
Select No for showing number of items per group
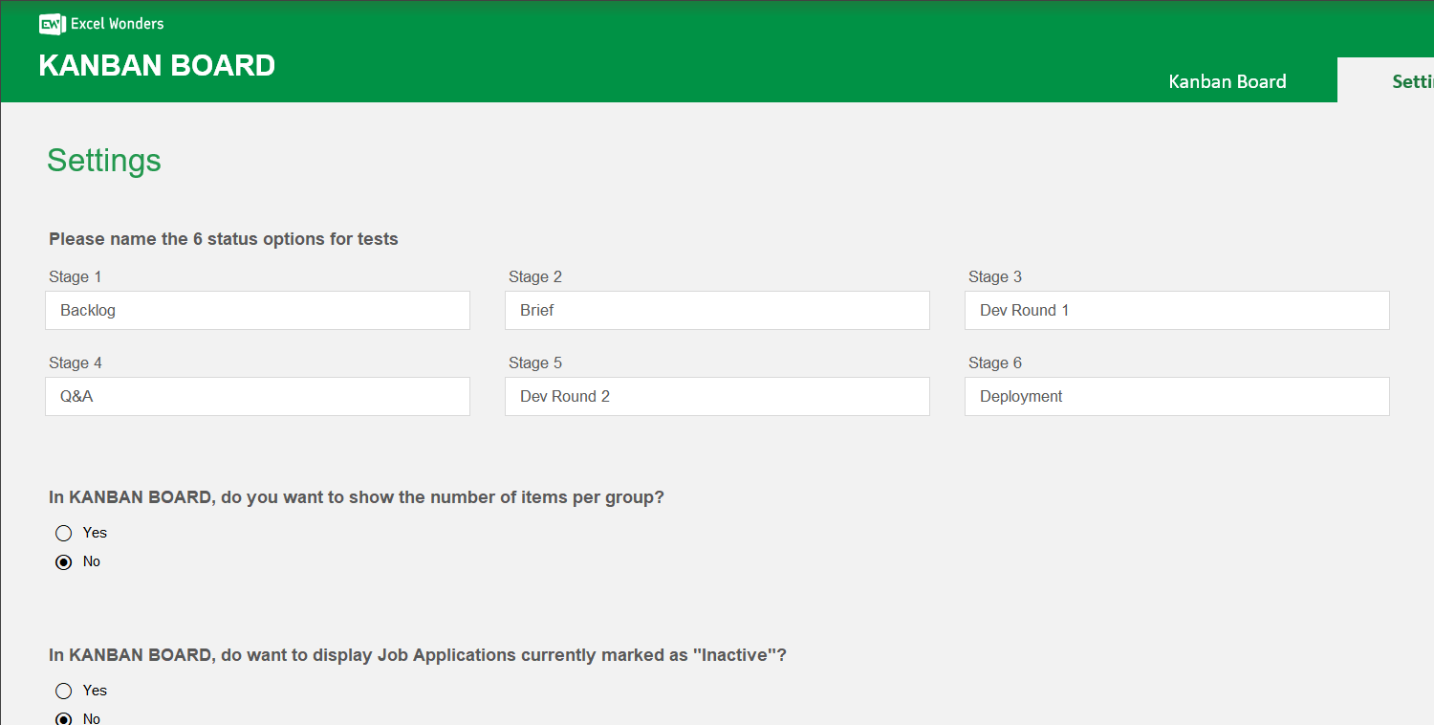(63, 561)
